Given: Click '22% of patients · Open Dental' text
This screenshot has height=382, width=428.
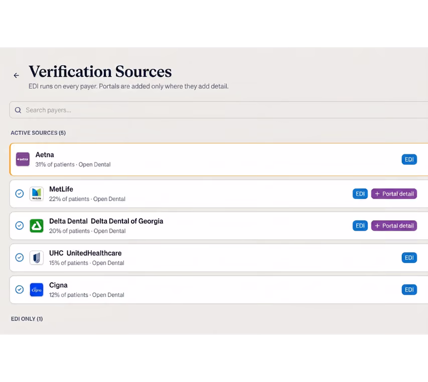Looking at the screenshot, I should (87, 199).
